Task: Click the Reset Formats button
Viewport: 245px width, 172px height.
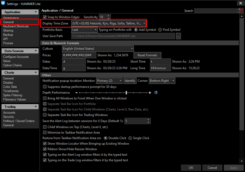Action: pos(147,55)
